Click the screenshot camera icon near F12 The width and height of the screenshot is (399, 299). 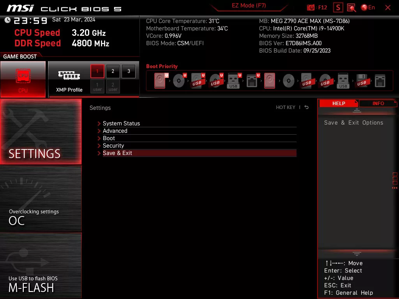point(311,7)
